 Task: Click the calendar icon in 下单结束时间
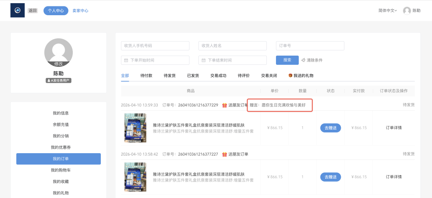click(x=204, y=60)
